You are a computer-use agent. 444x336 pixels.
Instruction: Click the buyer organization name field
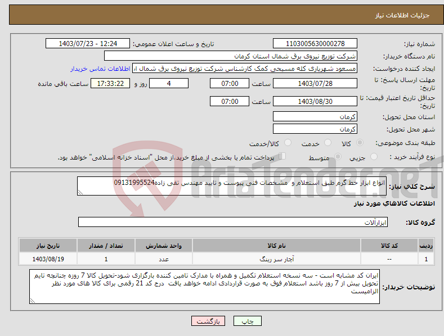[231, 56]
